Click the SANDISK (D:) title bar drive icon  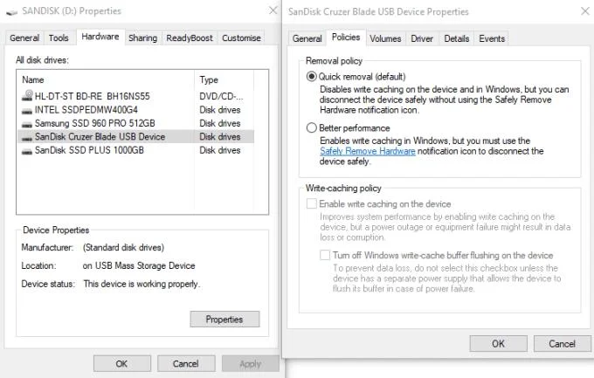pyautogui.click(x=11, y=11)
